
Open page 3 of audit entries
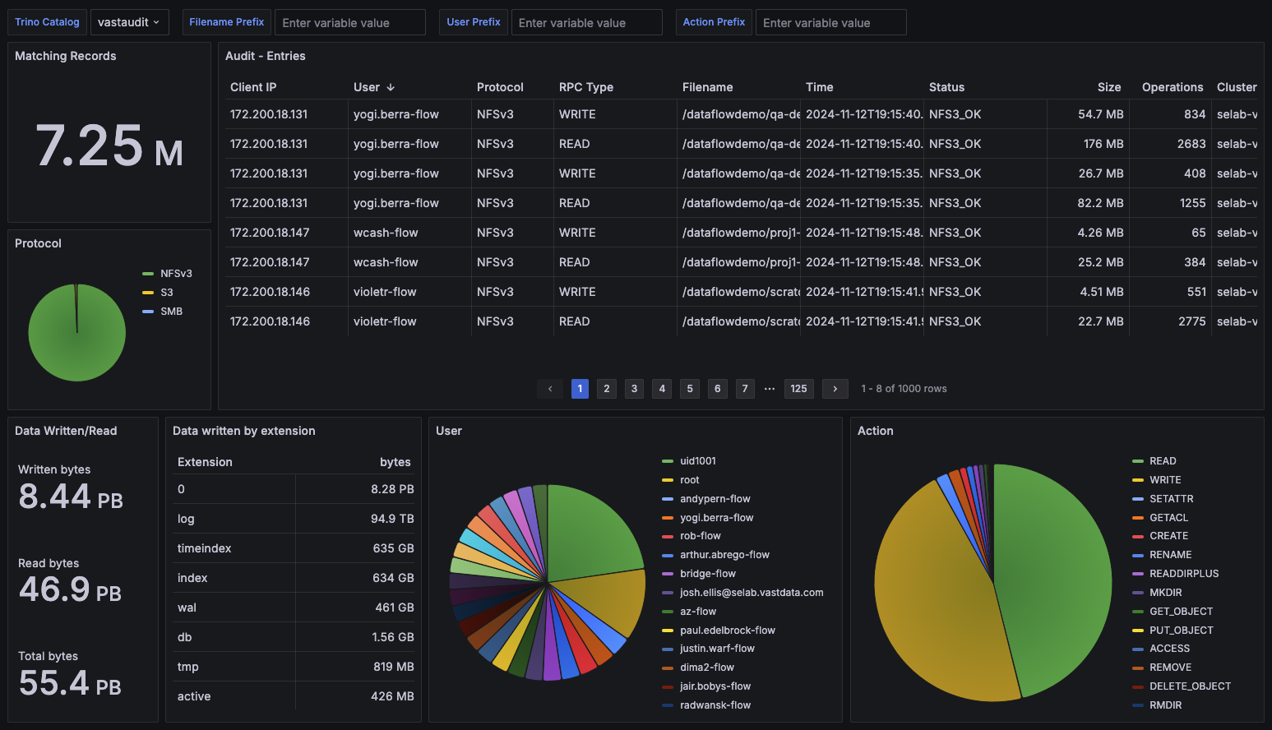634,389
